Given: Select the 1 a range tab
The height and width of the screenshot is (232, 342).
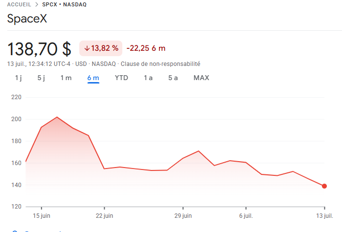Looking at the screenshot, I should (148, 78).
